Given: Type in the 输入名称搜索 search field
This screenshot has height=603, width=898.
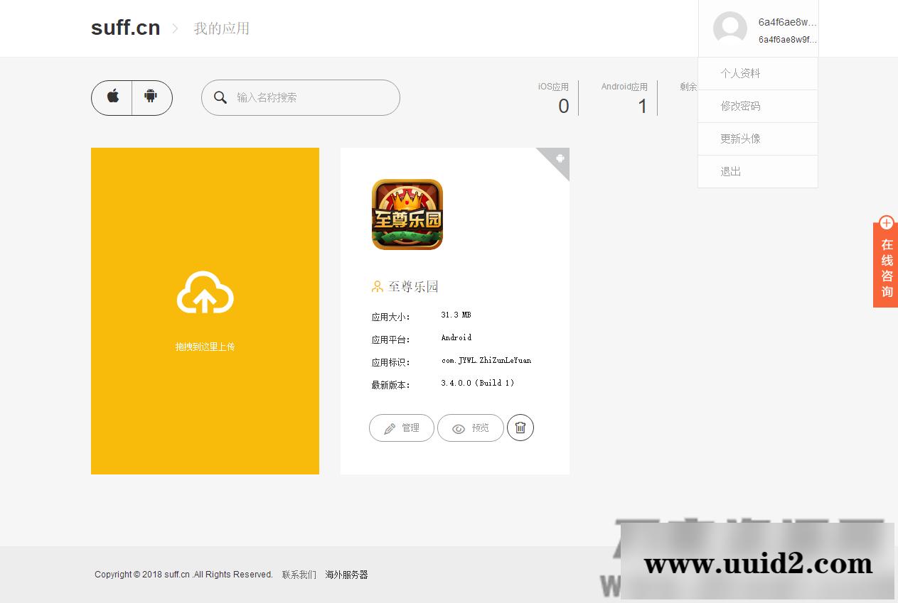Looking at the screenshot, I should pos(313,97).
